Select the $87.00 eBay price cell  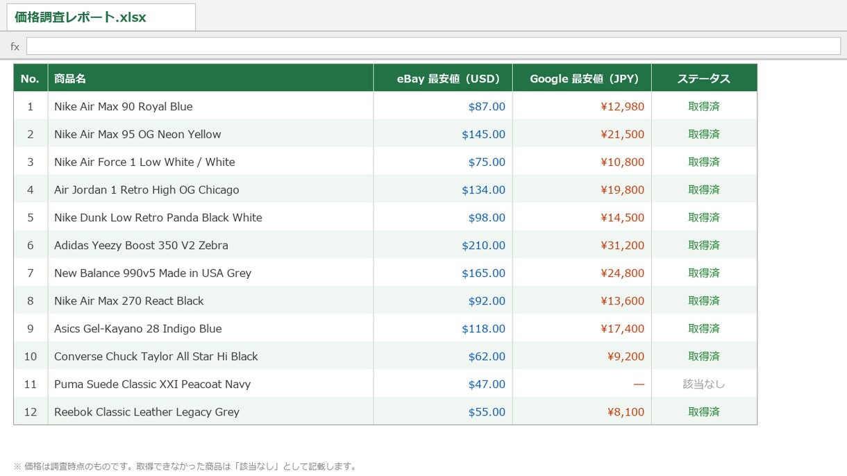(x=443, y=106)
